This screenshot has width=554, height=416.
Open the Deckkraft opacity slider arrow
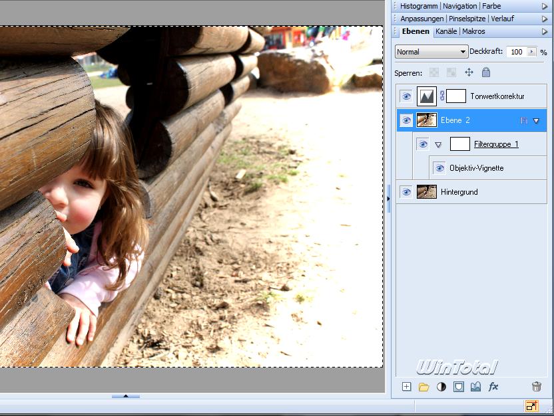[531, 52]
